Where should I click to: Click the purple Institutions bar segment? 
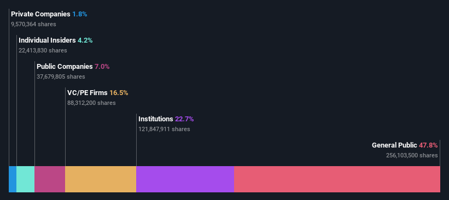185,179
